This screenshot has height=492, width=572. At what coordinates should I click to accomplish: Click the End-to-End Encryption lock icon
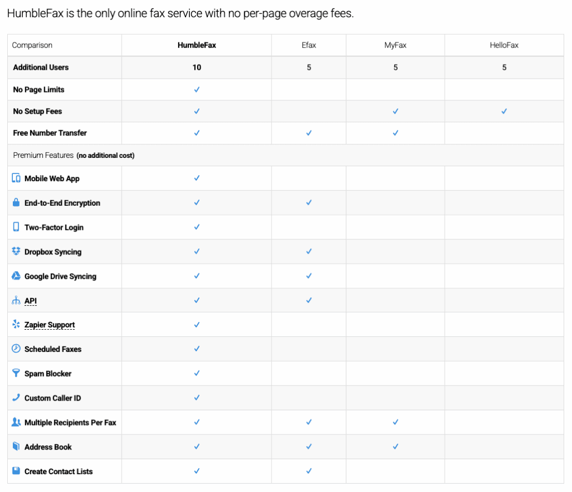coord(16,203)
